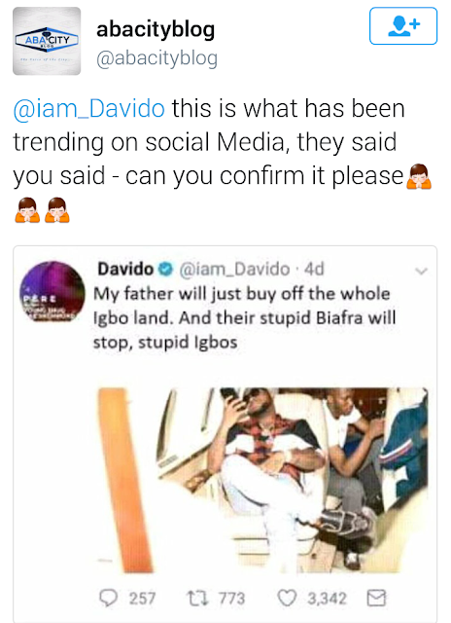451x623 pixels.
Task: Open the 4d timestamp of quoted tweet
Action: pos(314,269)
